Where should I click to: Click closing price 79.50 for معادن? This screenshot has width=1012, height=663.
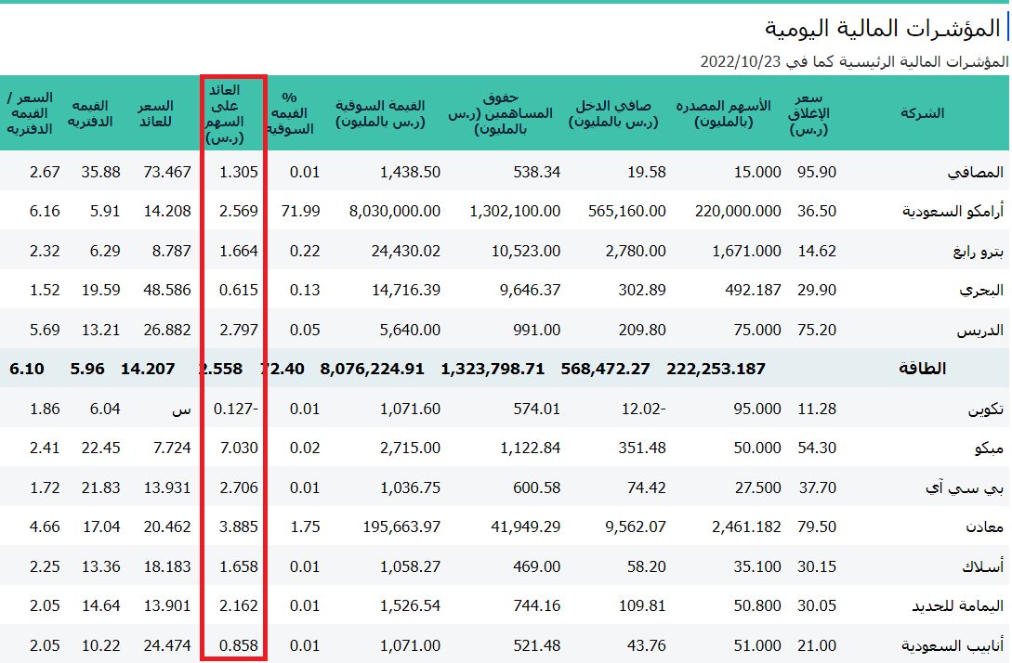(x=817, y=526)
